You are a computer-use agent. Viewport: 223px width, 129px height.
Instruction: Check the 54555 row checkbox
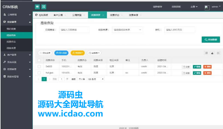pos(39,66)
